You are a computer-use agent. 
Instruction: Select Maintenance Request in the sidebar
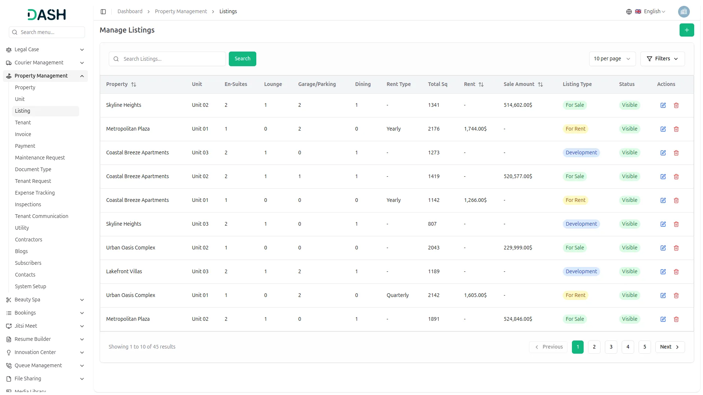(x=40, y=158)
